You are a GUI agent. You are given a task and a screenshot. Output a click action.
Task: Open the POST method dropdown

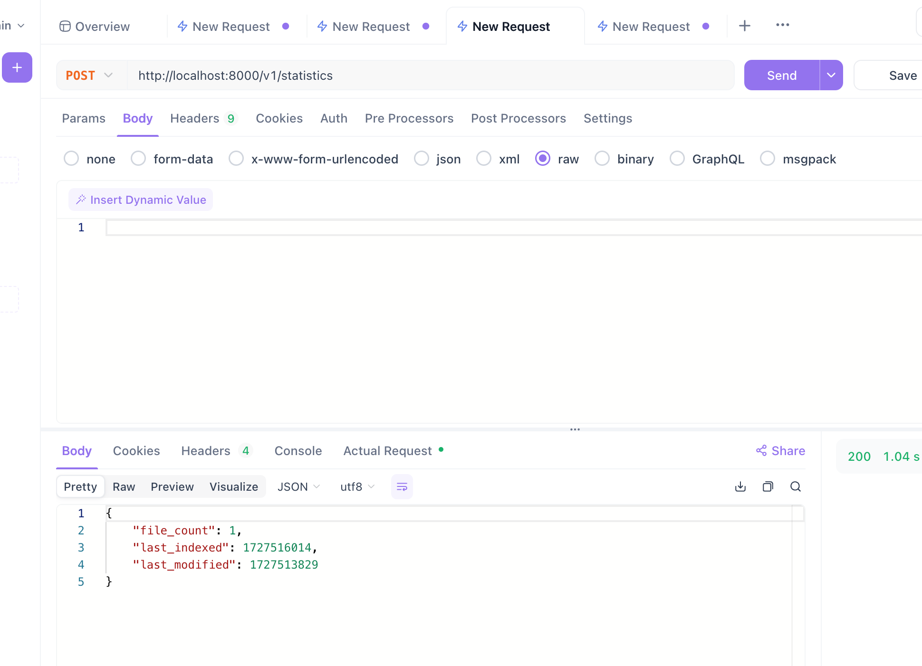[x=90, y=76]
